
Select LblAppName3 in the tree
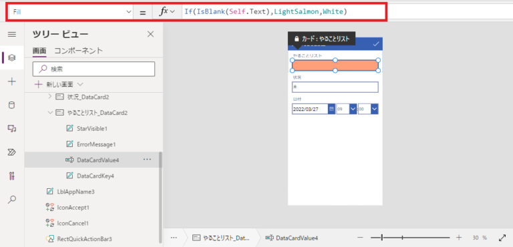pos(75,192)
